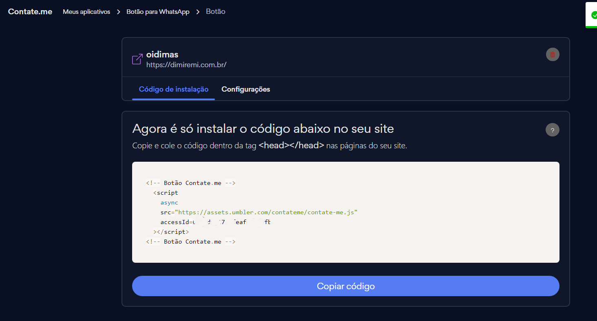Click the accessId line in code

216,222
